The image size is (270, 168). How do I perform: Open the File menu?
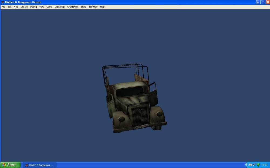[4, 7]
